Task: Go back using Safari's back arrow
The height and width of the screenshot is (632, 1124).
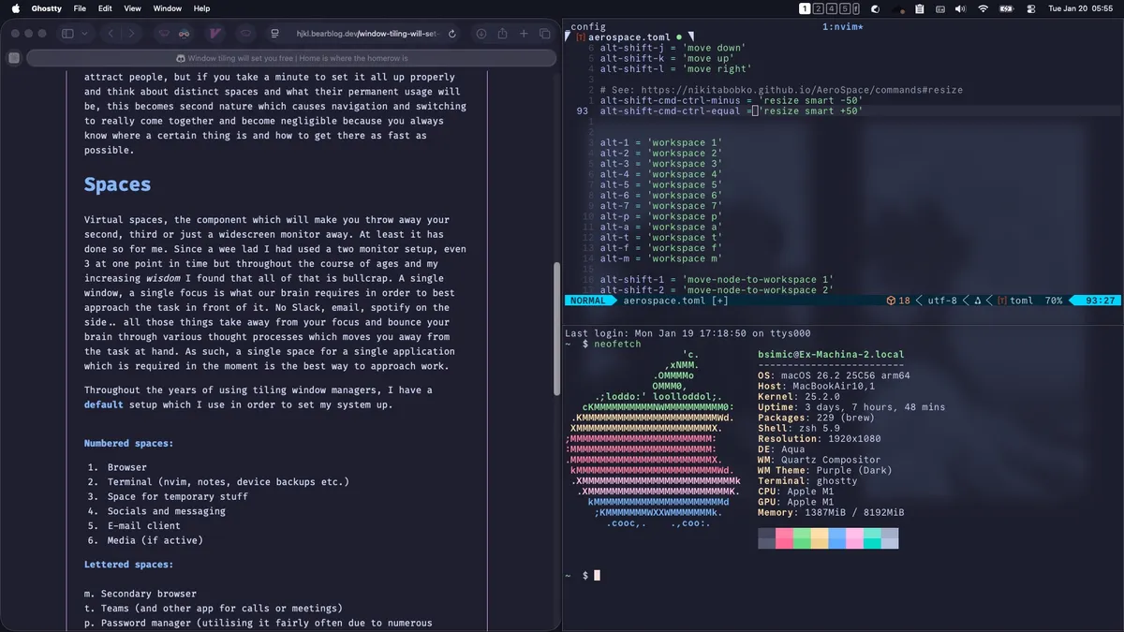Action: (111, 33)
